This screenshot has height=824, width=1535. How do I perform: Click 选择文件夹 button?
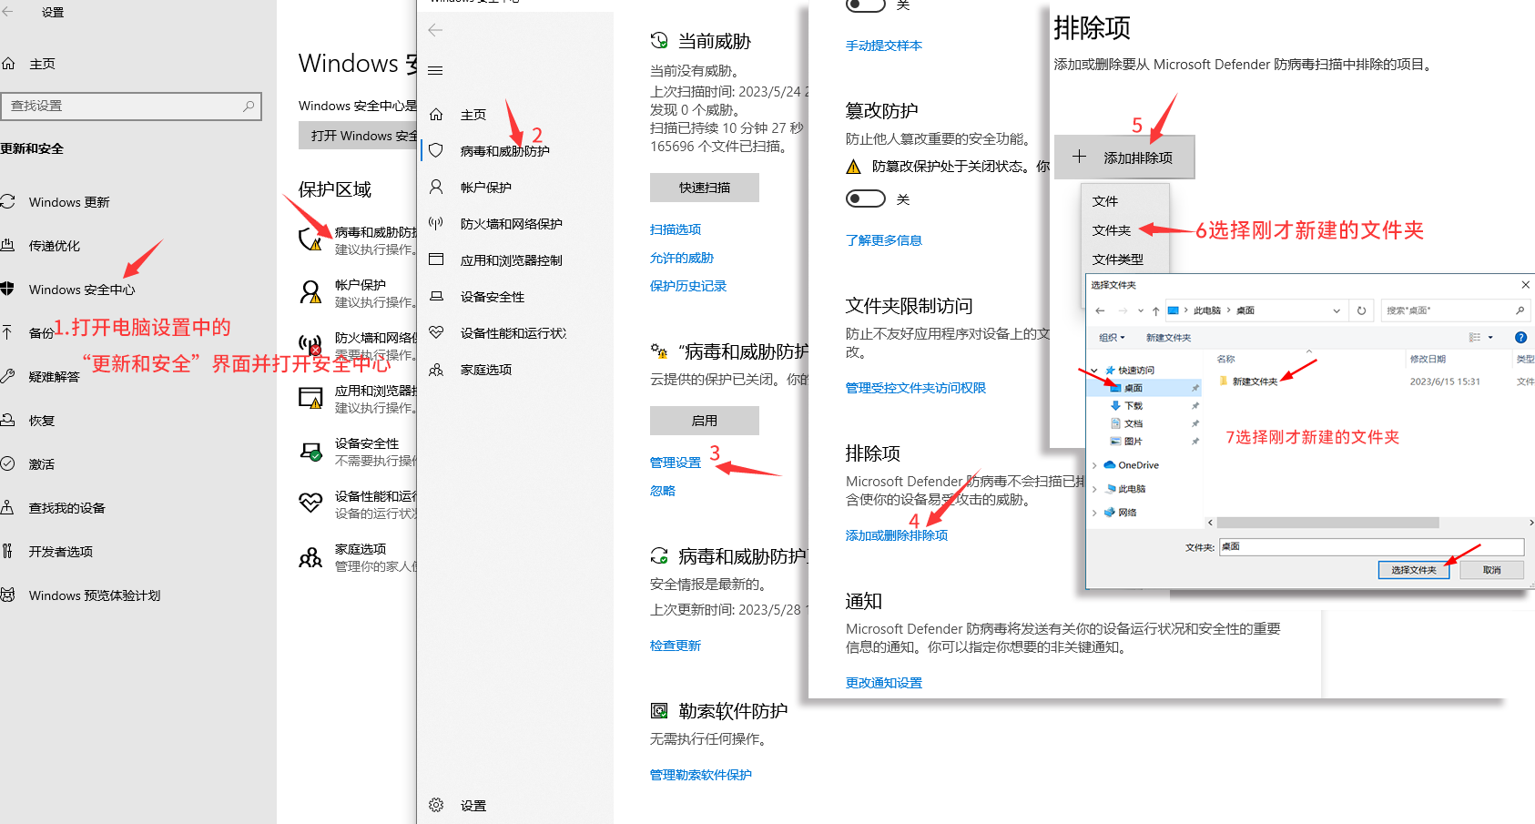[1414, 570]
